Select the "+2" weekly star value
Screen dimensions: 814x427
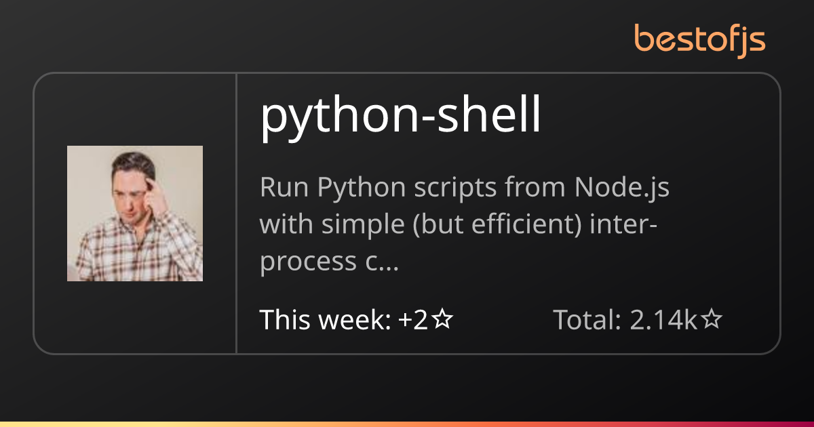pos(413,320)
